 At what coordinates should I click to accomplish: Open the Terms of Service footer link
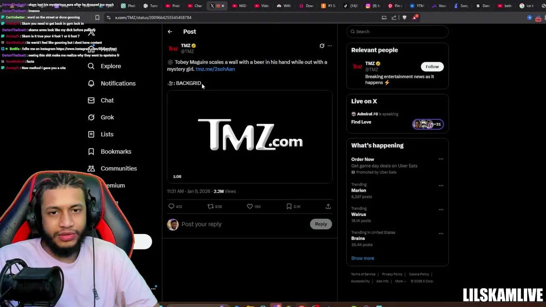tap(363, 274)
